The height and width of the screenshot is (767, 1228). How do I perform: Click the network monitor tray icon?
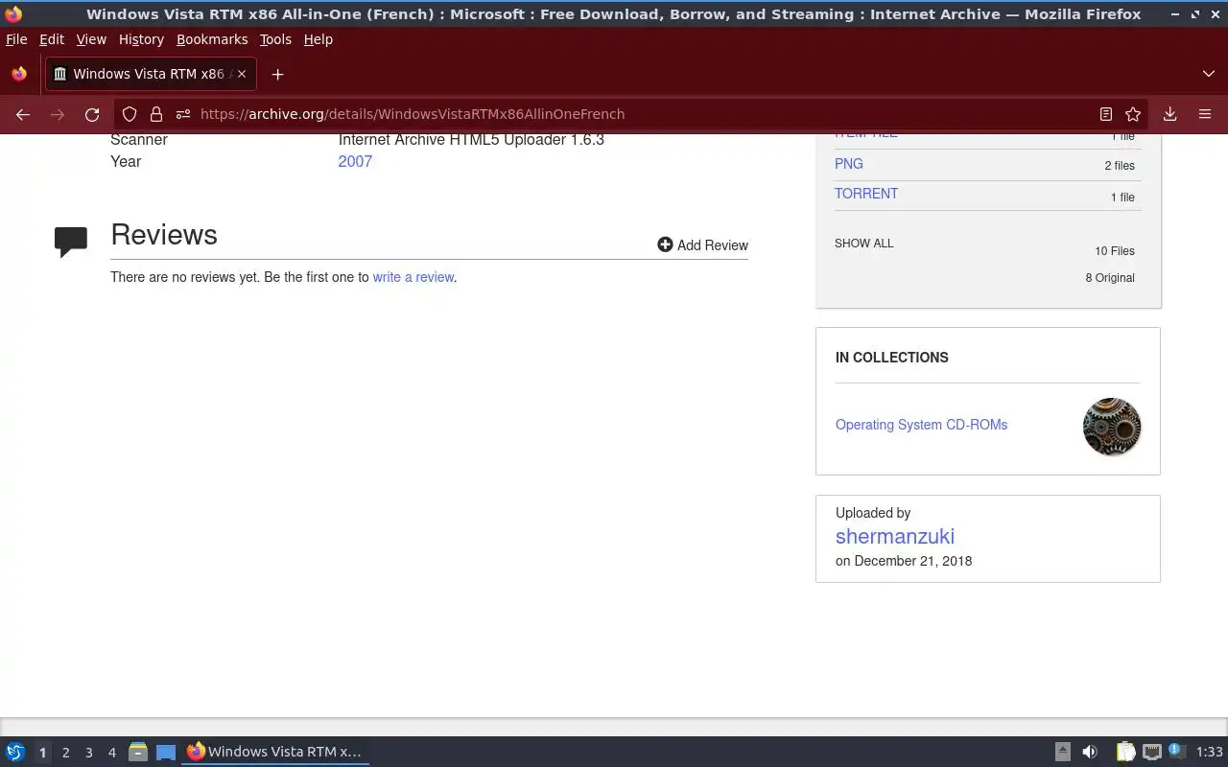[1152, 752]
